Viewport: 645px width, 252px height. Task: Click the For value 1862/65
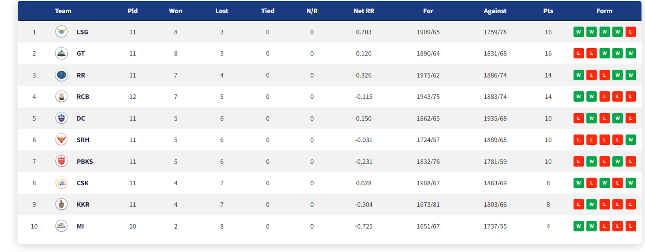[428, 118]
